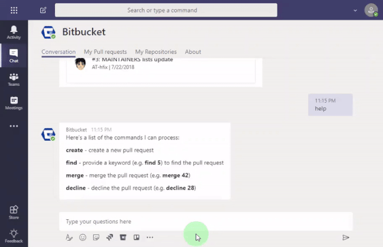Click the Bitbucket page title

(x=84, y=32)
